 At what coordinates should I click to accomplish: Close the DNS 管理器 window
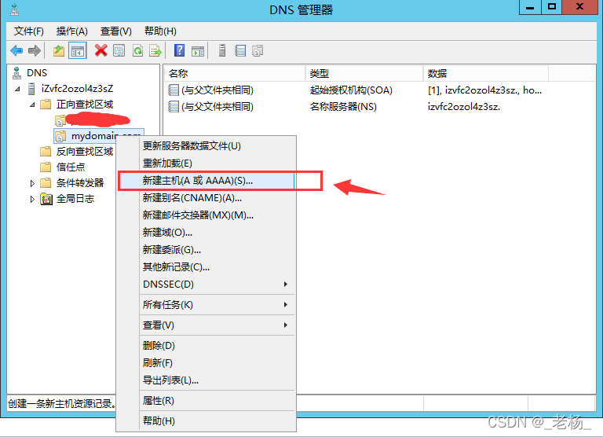click(580, 7)
